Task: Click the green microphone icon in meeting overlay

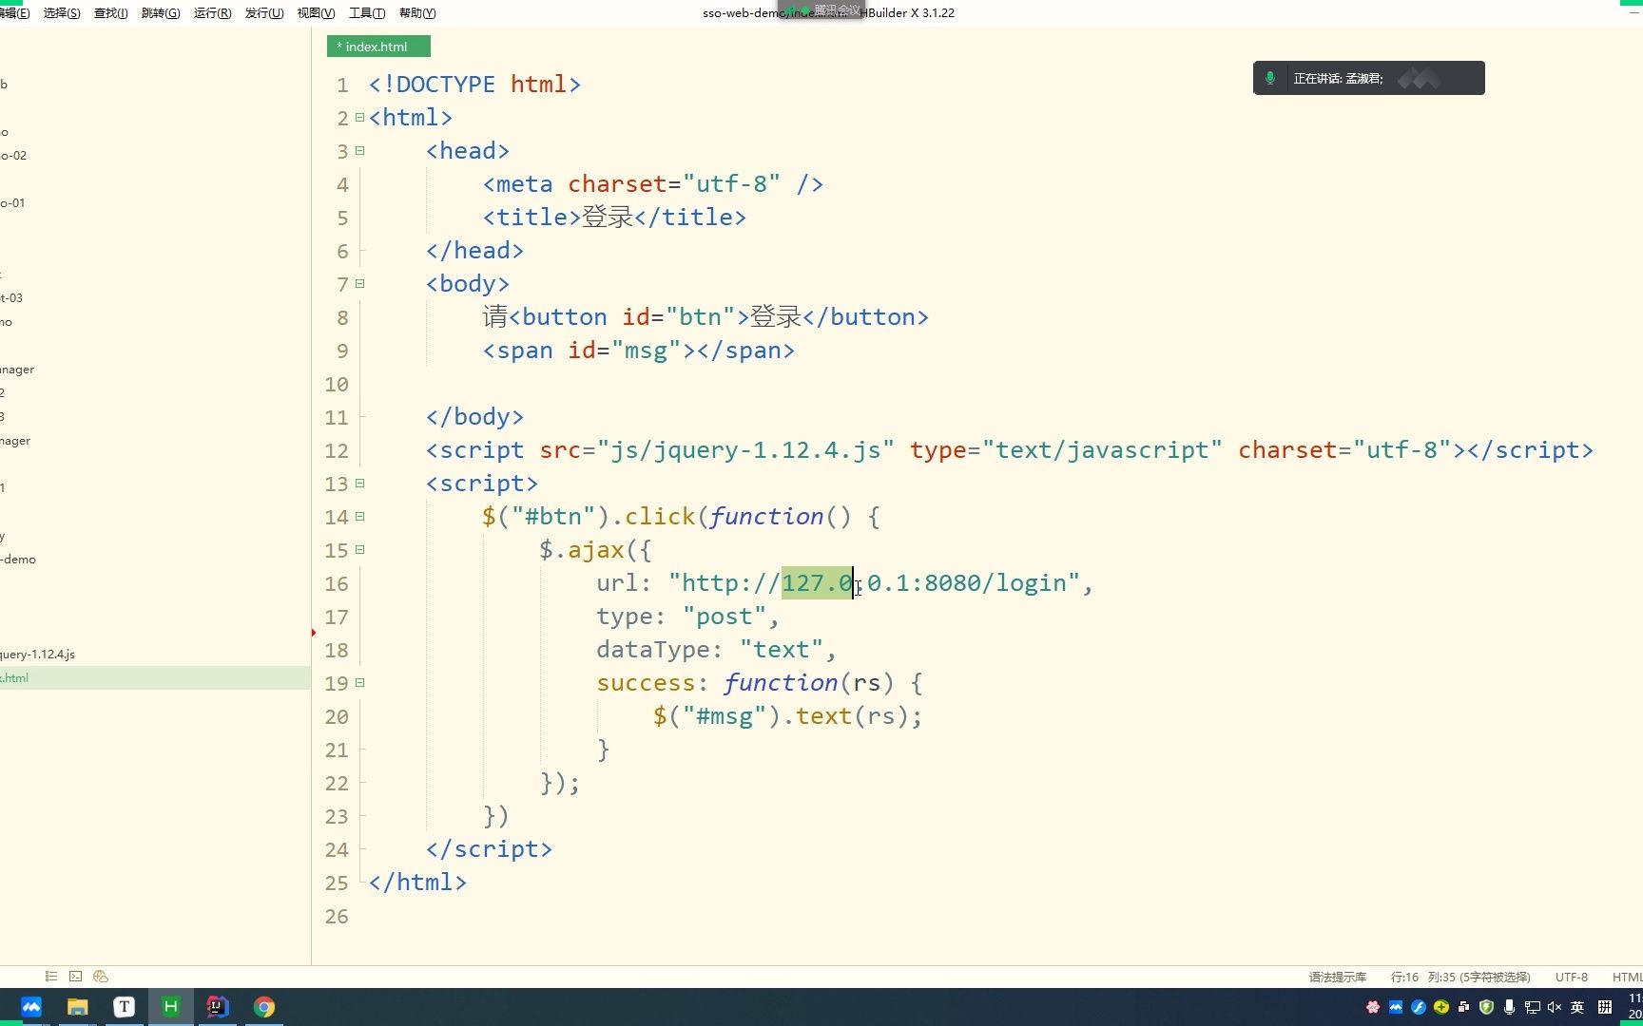Action: coord(1270,78)
